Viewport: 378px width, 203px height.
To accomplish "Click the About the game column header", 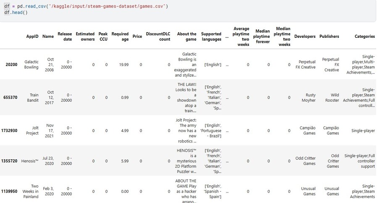I will (x=186, y=37).
